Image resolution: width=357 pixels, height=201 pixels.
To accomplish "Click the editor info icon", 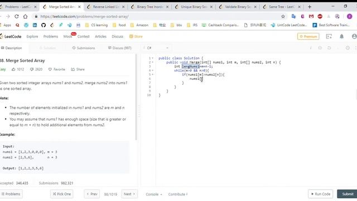I will pos(311,48).
